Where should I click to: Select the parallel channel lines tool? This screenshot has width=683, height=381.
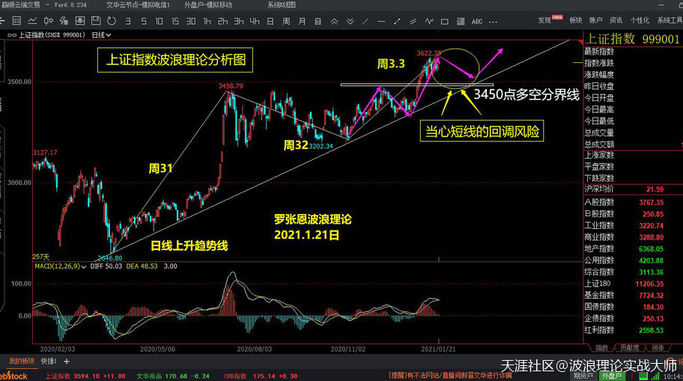point(413,21)
